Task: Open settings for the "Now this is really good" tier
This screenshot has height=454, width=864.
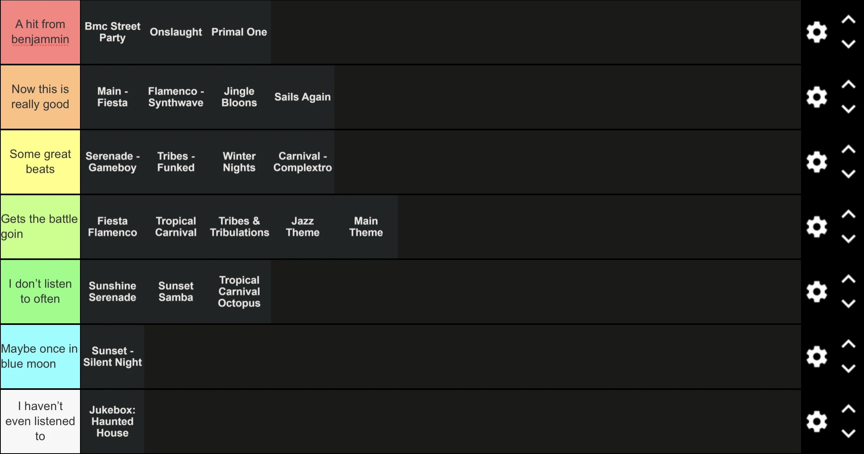Action: tap(817, 97)
